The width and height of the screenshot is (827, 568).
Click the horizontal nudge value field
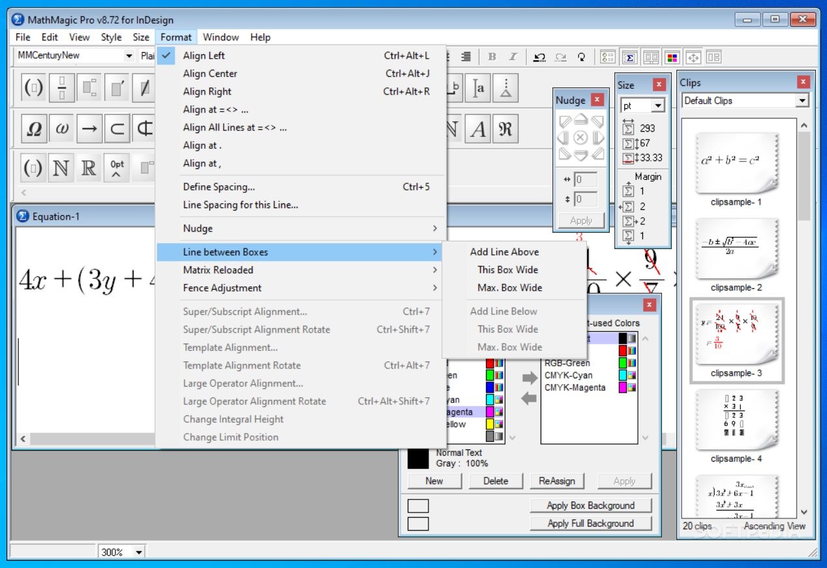[586, 179]
